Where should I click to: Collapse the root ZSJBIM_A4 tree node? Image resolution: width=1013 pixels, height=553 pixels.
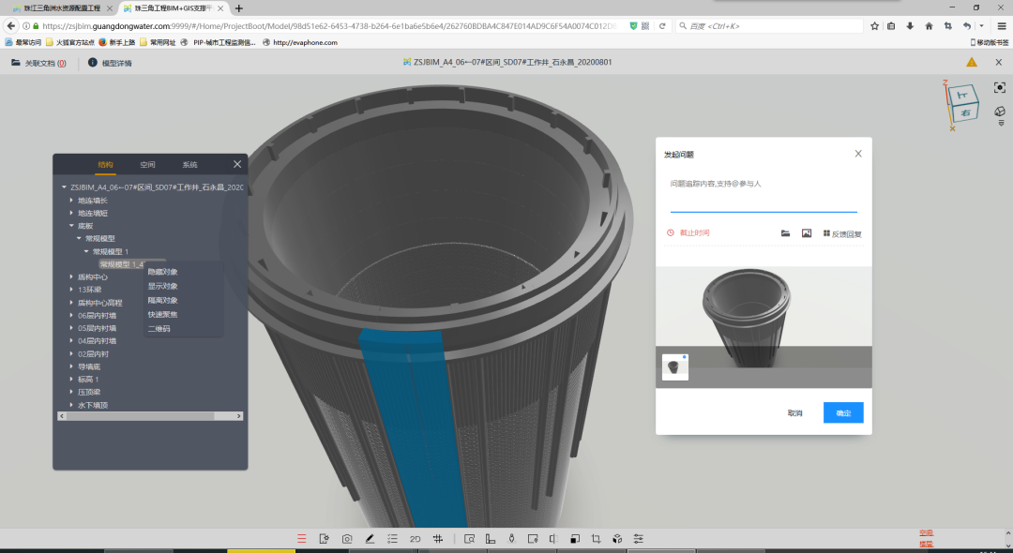(x=64, y=187)
